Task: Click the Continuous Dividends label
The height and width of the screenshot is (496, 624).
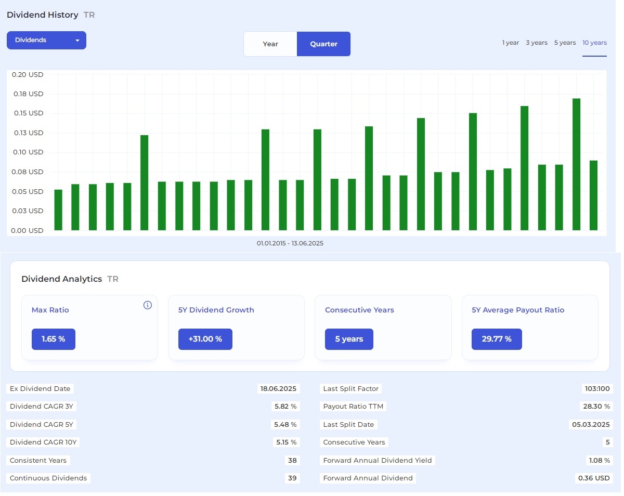Action: pos(48,478)
